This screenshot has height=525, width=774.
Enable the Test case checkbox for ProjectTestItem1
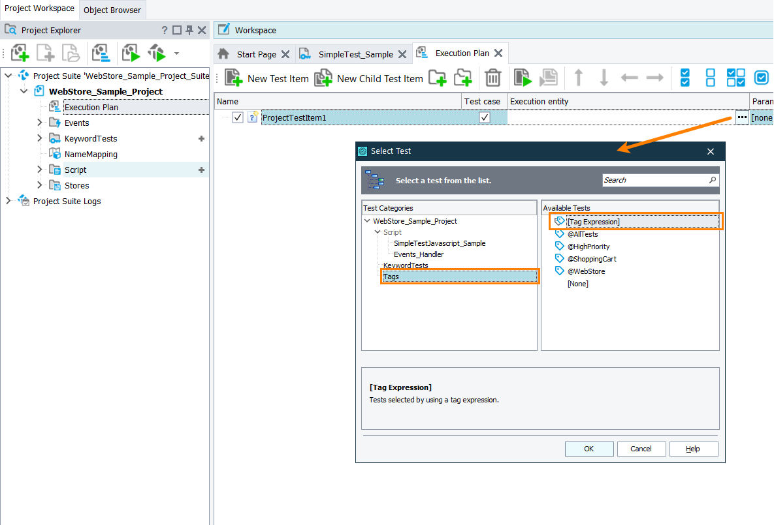[x=484, y=117]
